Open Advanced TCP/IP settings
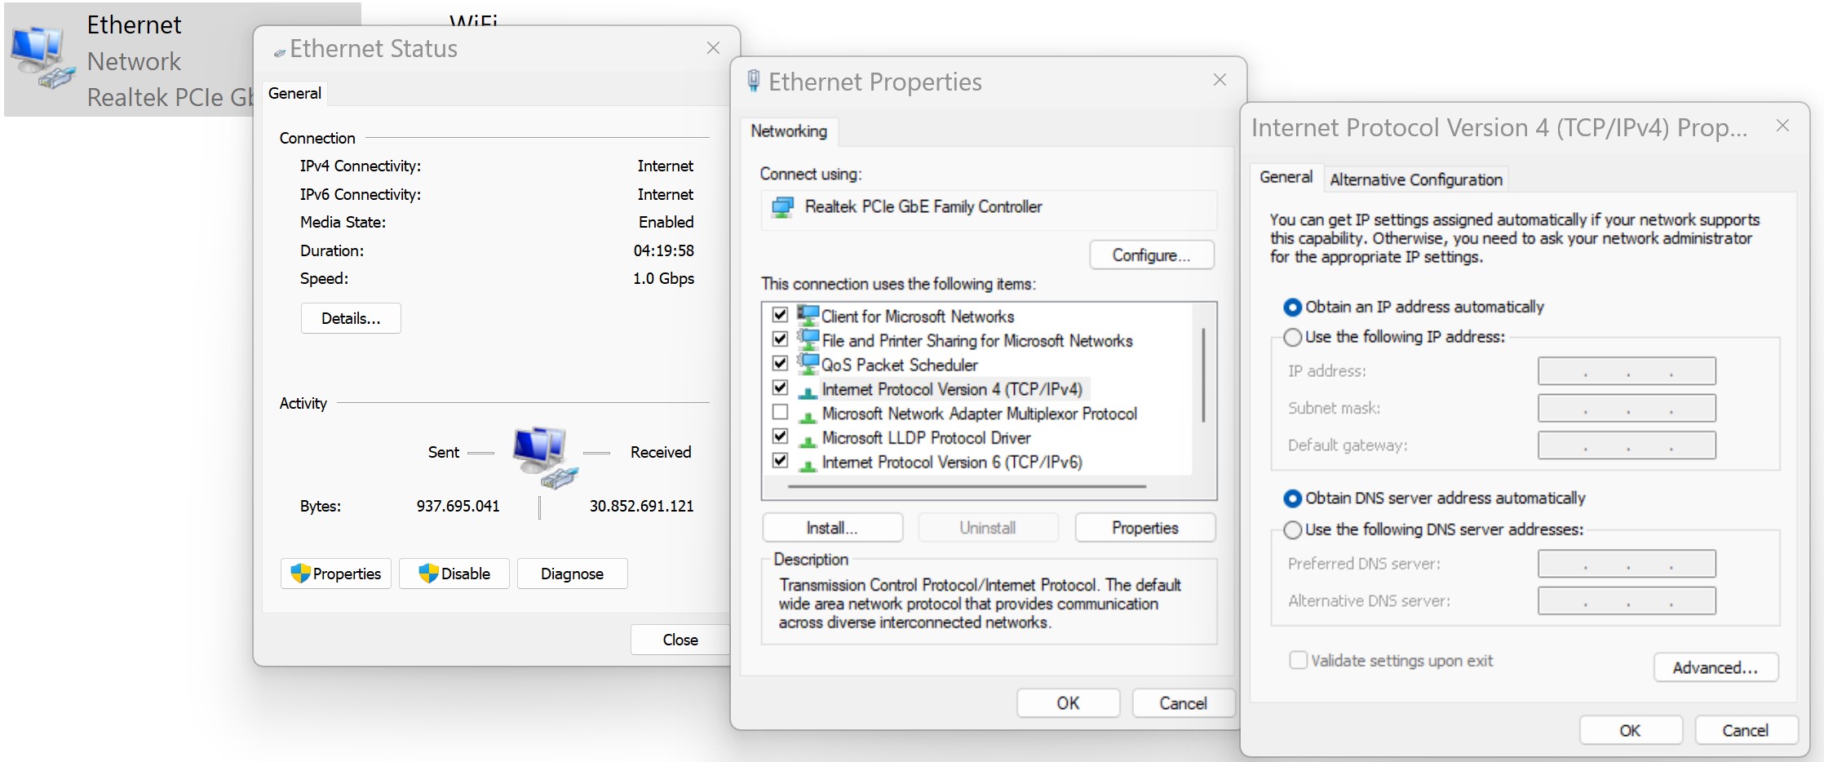The height and width of the screenshot is (762, 1824). pos(1716,667)
